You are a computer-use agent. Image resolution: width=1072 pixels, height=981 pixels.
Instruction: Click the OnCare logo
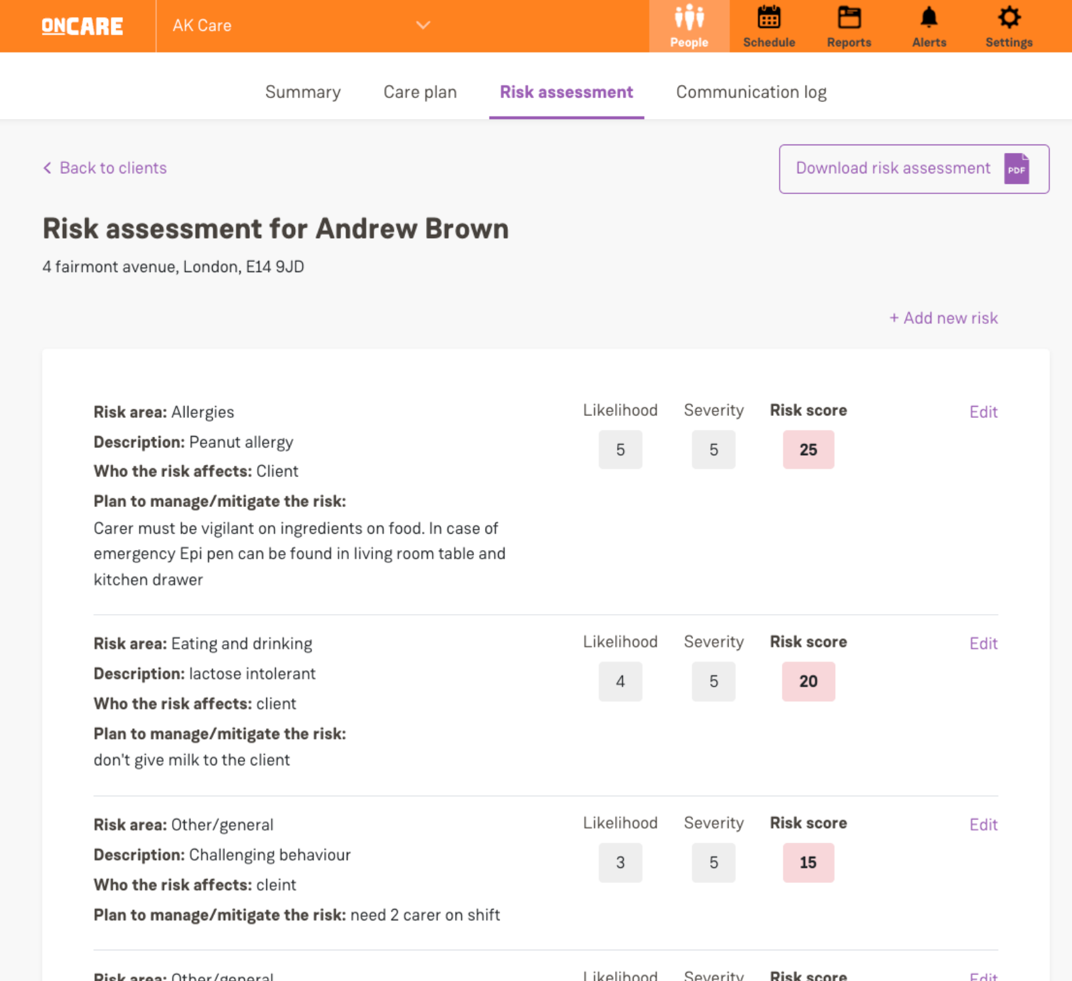tap(82, 26)
